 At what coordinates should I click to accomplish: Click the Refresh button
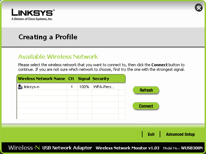click(x=146, y=90)
